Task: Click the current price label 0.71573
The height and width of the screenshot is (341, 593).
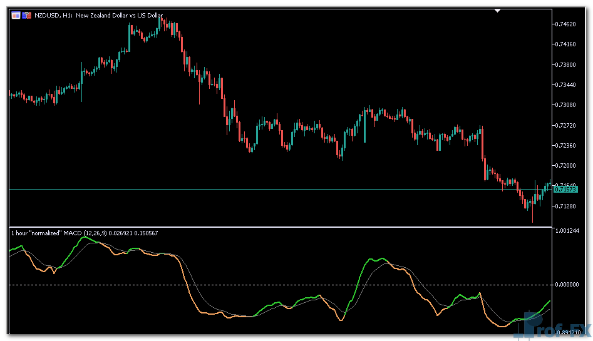Action: [x=565, y=189]
